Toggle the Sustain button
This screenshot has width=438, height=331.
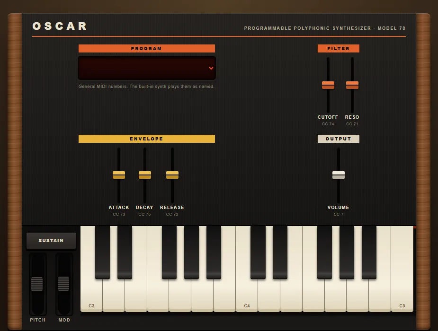coord(51,240)
